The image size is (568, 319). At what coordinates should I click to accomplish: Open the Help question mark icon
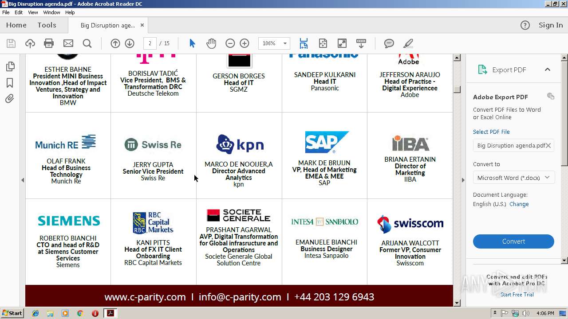pos(525,25)
